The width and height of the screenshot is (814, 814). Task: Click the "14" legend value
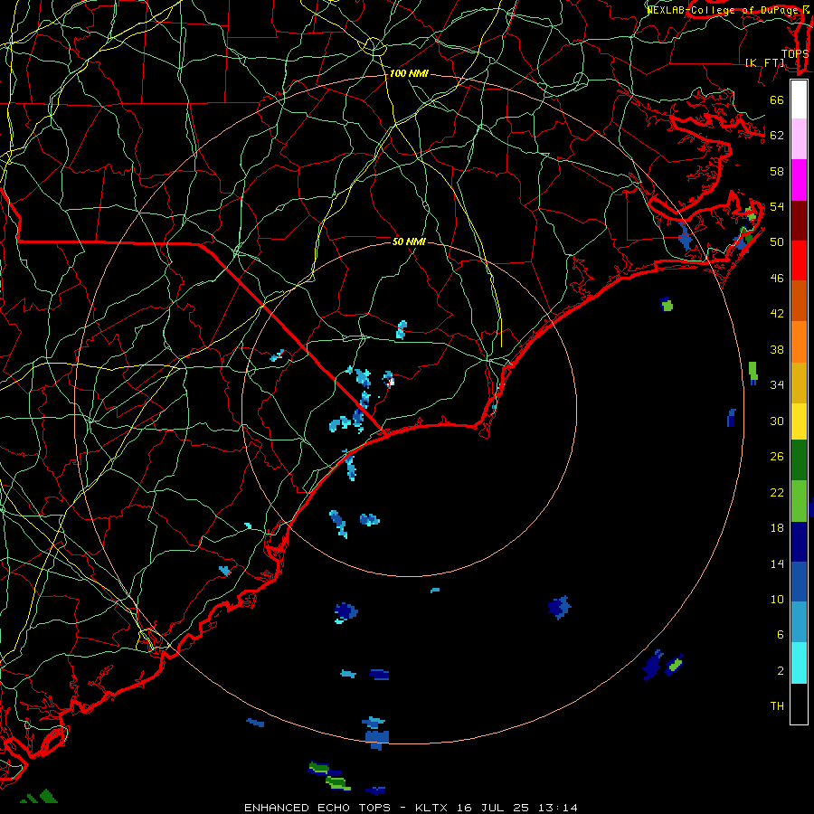(777, 563)
